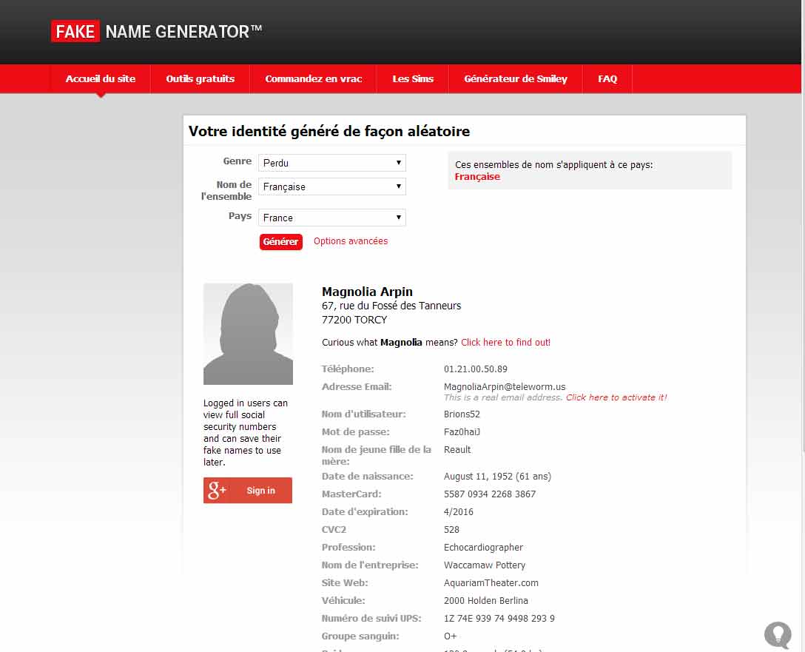Image resolution: width=805 pixels, height=652 pixels.
Task: Click the Google+ icon on the Sign in button
Action: coord(218,490)
